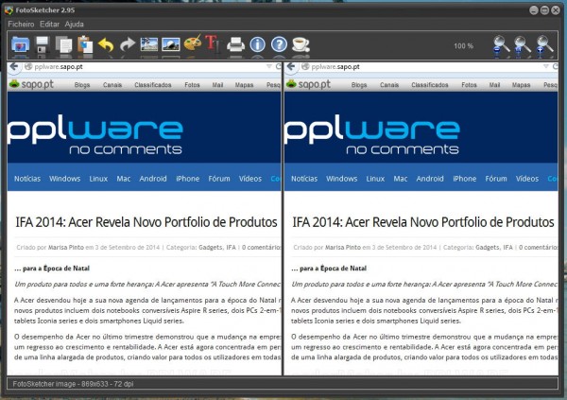Open the Editar menu
Image resolution: width=567 pixels, height=400 pixels.
click(49, 25)
